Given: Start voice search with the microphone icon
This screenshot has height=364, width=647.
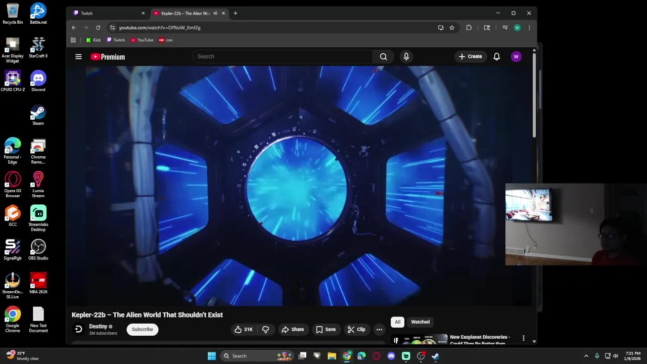Looking at the screenshot, I should click(406, 57).
